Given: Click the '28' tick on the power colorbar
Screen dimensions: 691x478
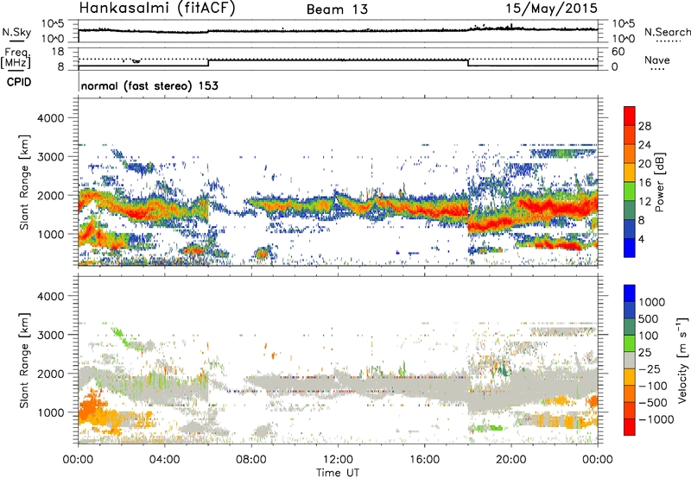Looking at the screenshot, I should pyautogui.click(x=644, y=126).
